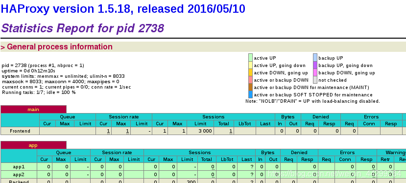This screenshot has width=406, height=183.
Task: Select the 'pid = 2738 (process #1' line
Action: (x=43, y=66)
